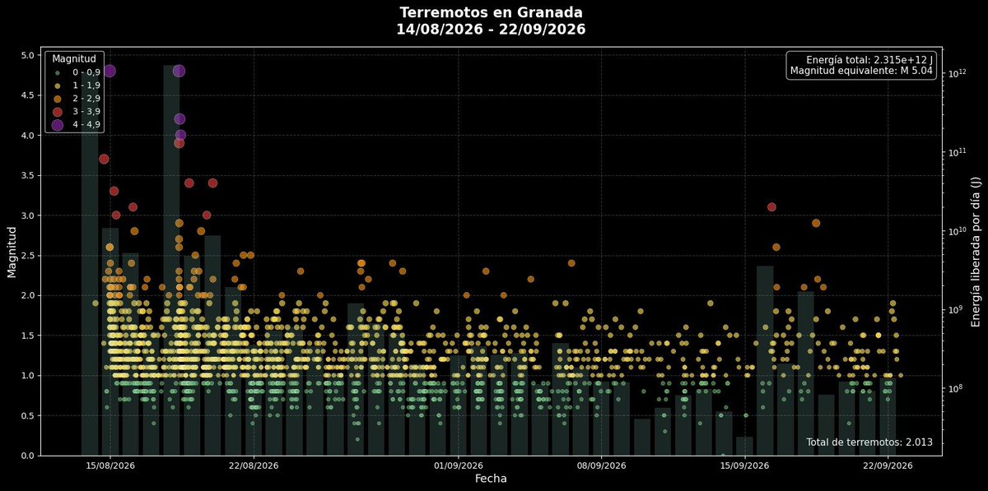988x491 pixels.
Task: Click the red dot at magnitude 3.7
Action: coord(104,159)
